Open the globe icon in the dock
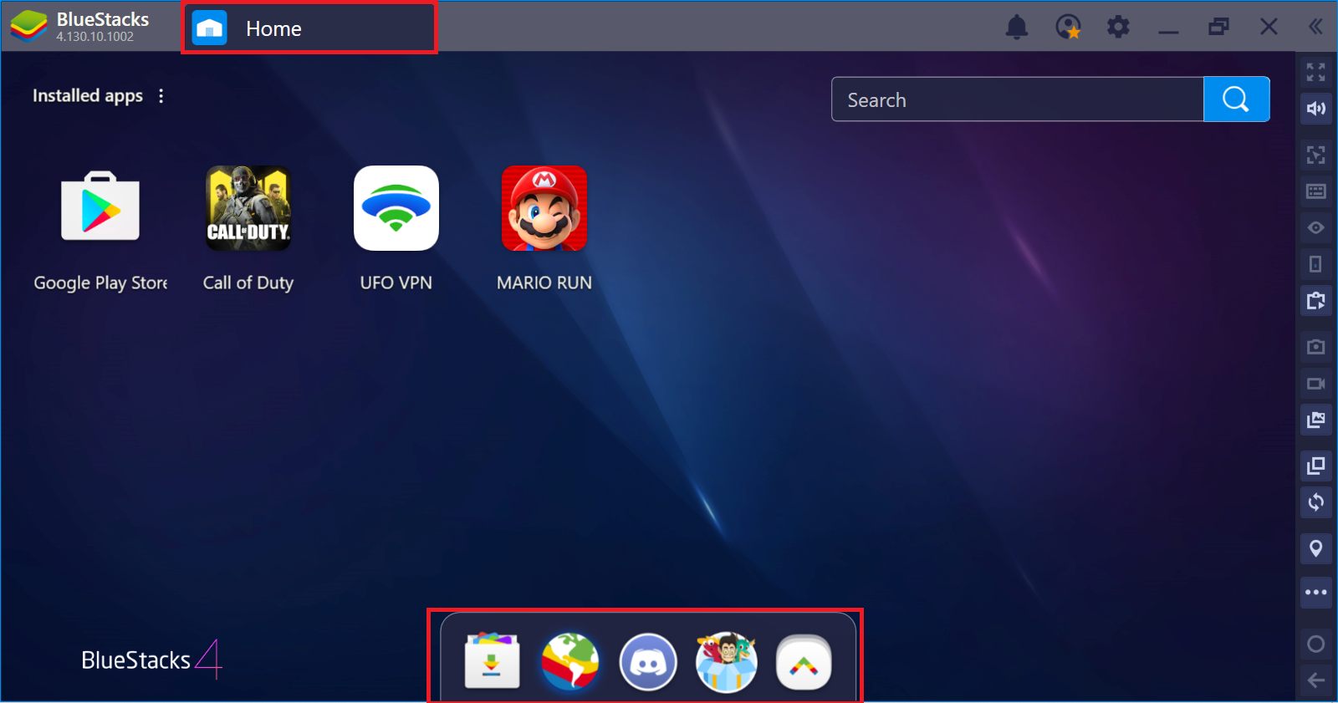Screen dimensions: 1338x703 [x=569, y=661]
